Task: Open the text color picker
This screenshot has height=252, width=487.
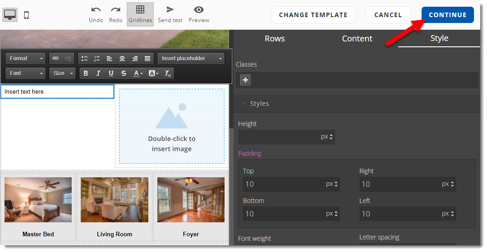Action: pyautogui.click(x=138, y=73)
